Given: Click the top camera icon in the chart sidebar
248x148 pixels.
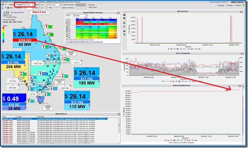Looking at the screenshot, I should 124,15.
